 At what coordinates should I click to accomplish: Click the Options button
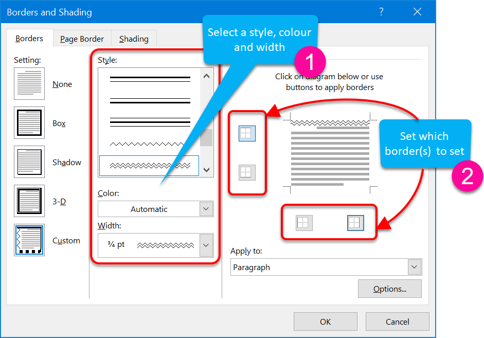point(389,289)
